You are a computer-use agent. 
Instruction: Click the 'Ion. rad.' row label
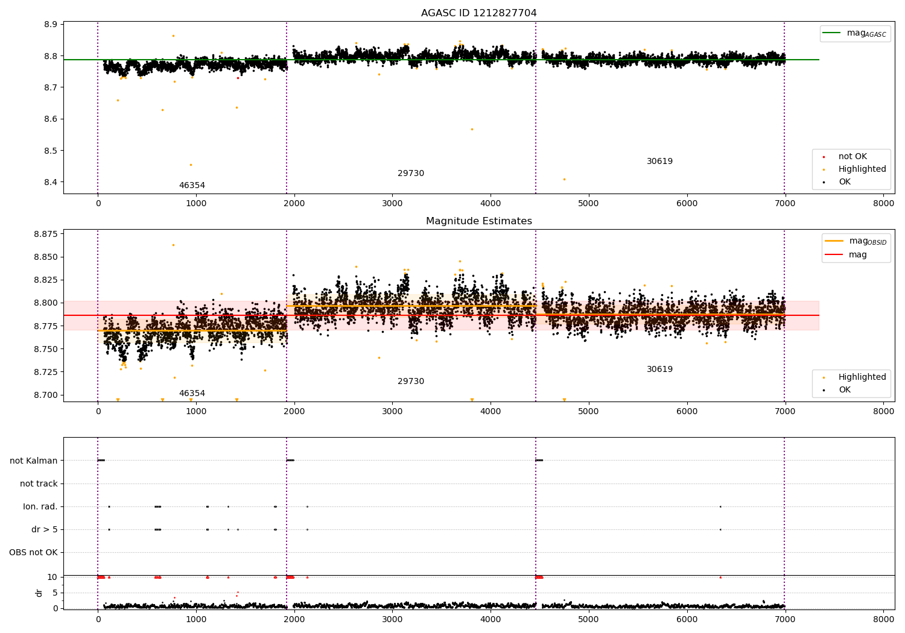40,506
